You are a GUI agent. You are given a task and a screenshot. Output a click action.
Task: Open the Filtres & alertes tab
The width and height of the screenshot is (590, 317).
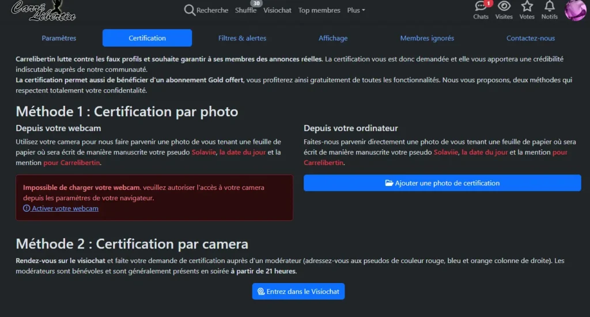pos(242,38)
